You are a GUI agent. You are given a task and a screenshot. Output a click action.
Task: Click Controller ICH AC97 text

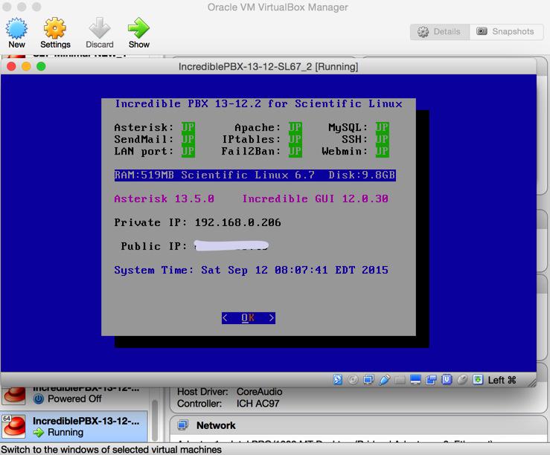228,404
